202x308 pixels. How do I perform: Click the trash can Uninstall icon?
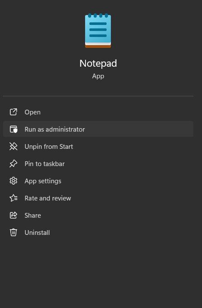coord(13,232)
